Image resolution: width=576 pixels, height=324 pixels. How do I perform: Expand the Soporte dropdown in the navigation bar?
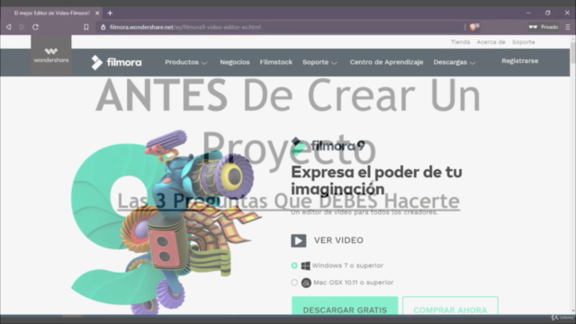point(319,62)
